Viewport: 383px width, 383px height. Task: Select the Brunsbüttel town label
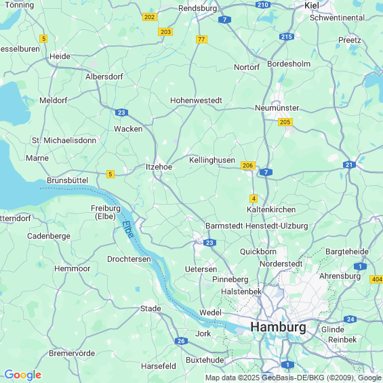click(x=67, y=180)
